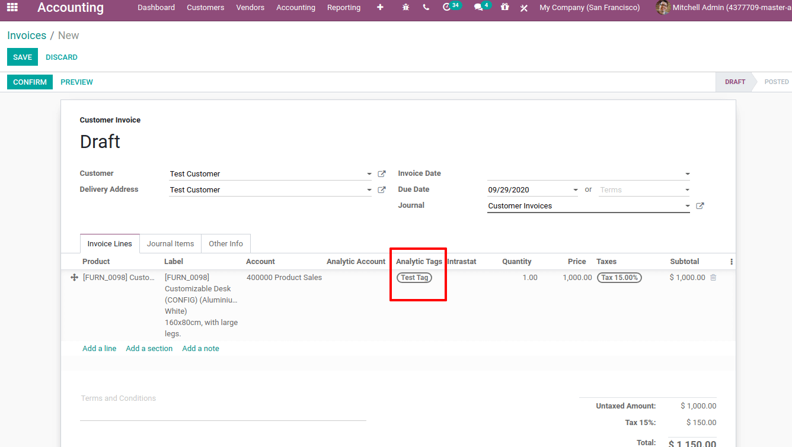Click the Label column header
Screen dimensions: 792x447
point(174,262)
